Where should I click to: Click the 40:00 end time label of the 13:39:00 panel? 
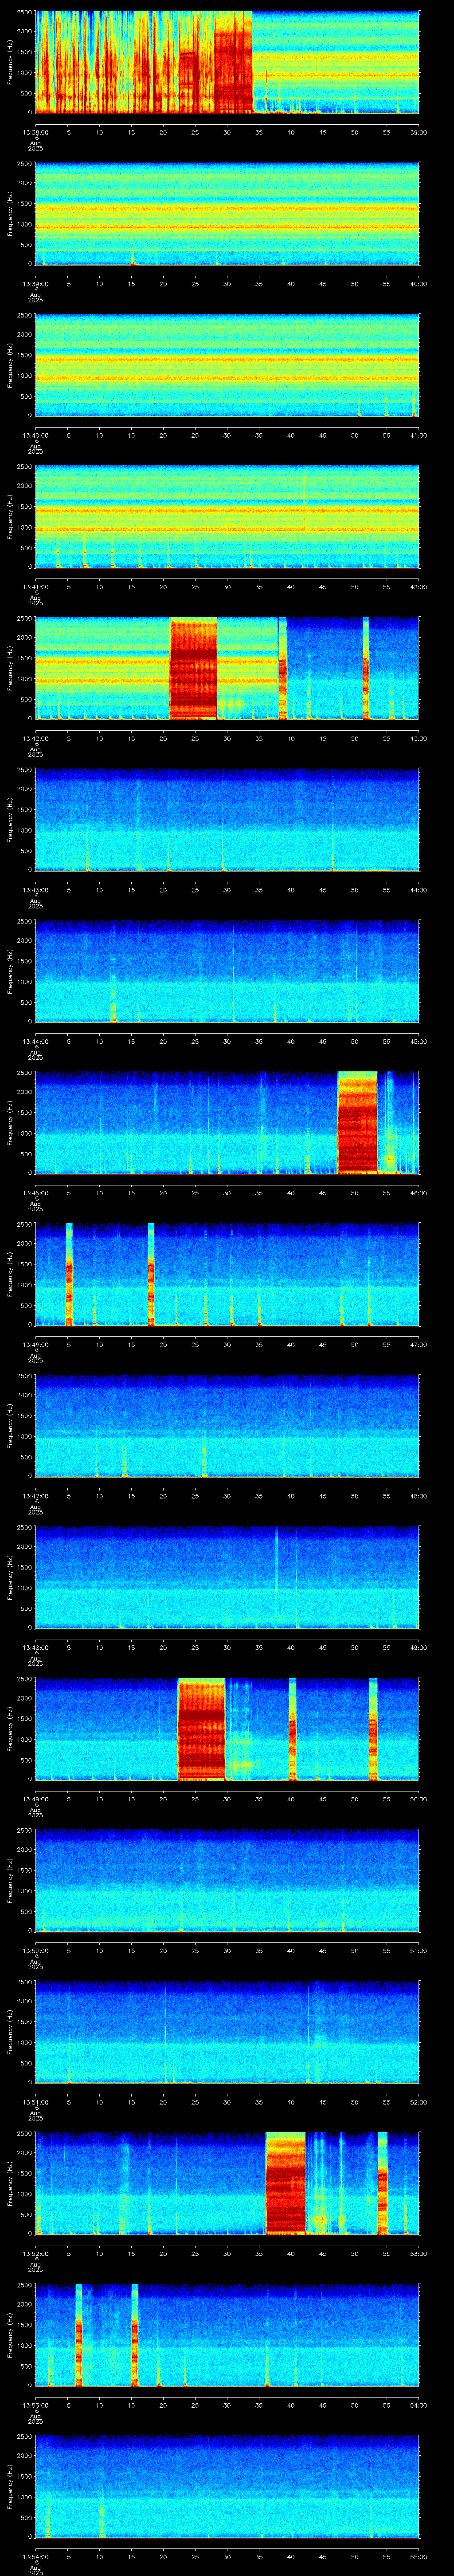(x=419, y=283)
